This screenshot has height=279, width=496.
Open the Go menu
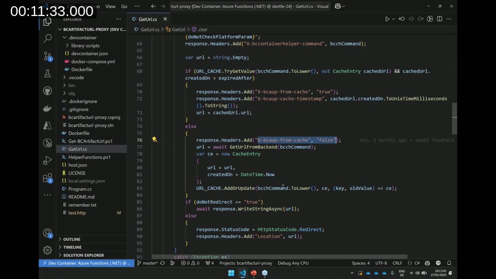click(124, 6)
